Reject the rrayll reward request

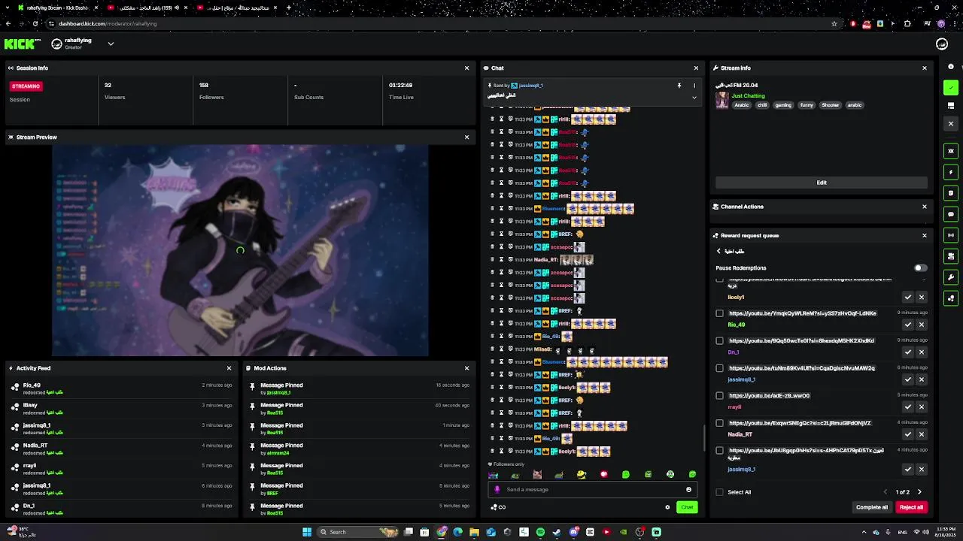pos(922,407)
